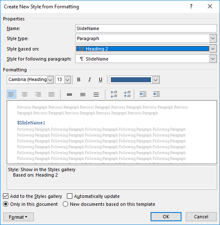The width and height of the screenshot is (220, 225).
Task: Click the 'Based on: Heading 2' description
Action: click(36, 175)
